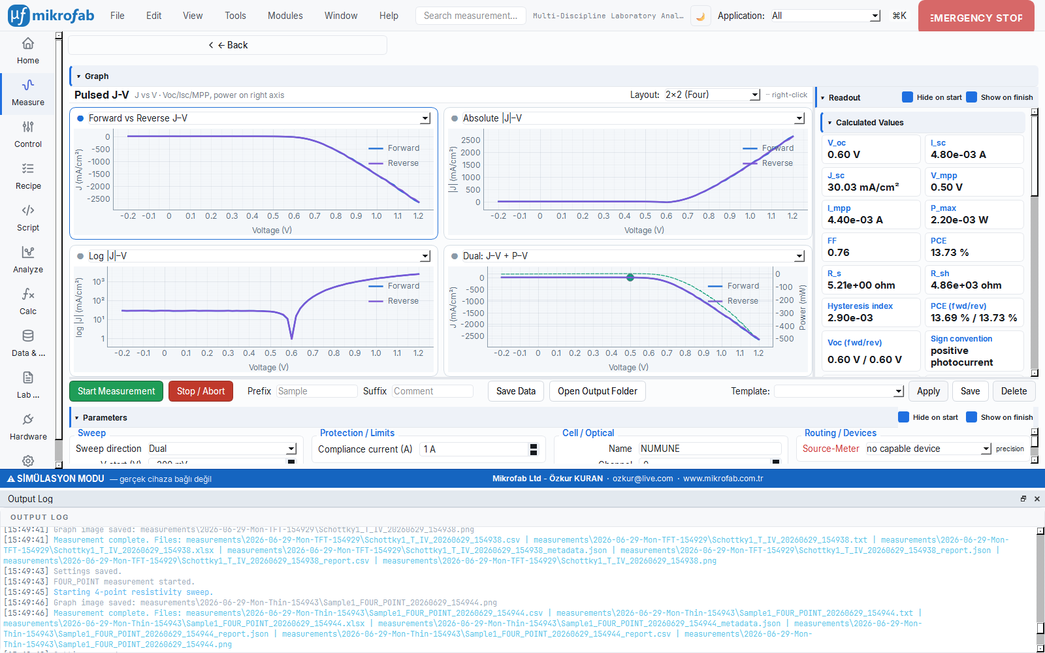Screen dimensions: 1045x653
Task: Open the Script code icon
Action: pos(28,210)
